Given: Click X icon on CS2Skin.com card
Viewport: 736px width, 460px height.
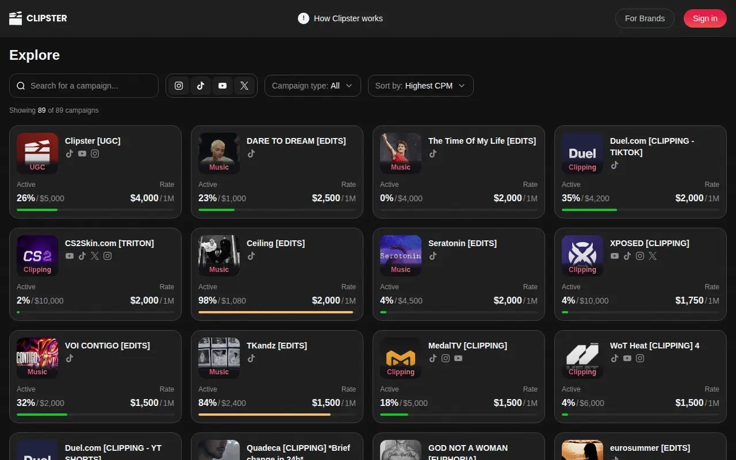Looking at the screenshot, I should click(95, 256).
